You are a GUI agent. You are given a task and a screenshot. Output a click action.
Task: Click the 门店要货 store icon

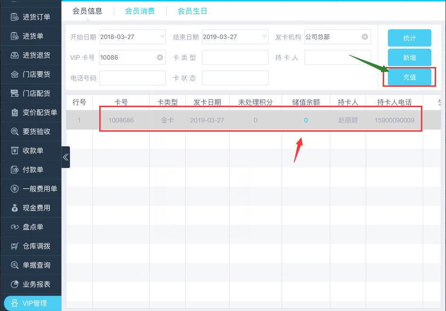point(15,74)
